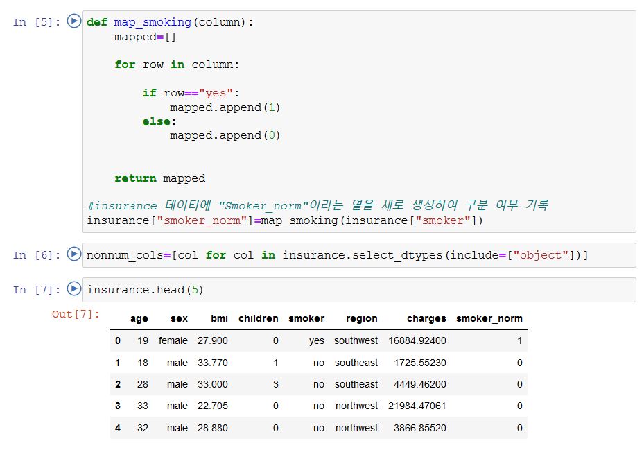
Task: Run cell In [5] with its play icon
Action: pyautogui.click(x=74, y=21)
